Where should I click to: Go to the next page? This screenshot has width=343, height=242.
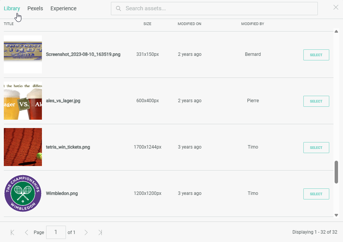(x=86, y=232)
